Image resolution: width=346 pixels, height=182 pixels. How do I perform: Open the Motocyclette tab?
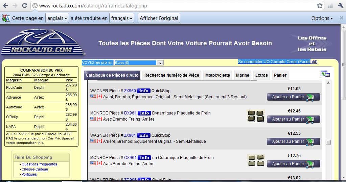click(x=217, y=75)
